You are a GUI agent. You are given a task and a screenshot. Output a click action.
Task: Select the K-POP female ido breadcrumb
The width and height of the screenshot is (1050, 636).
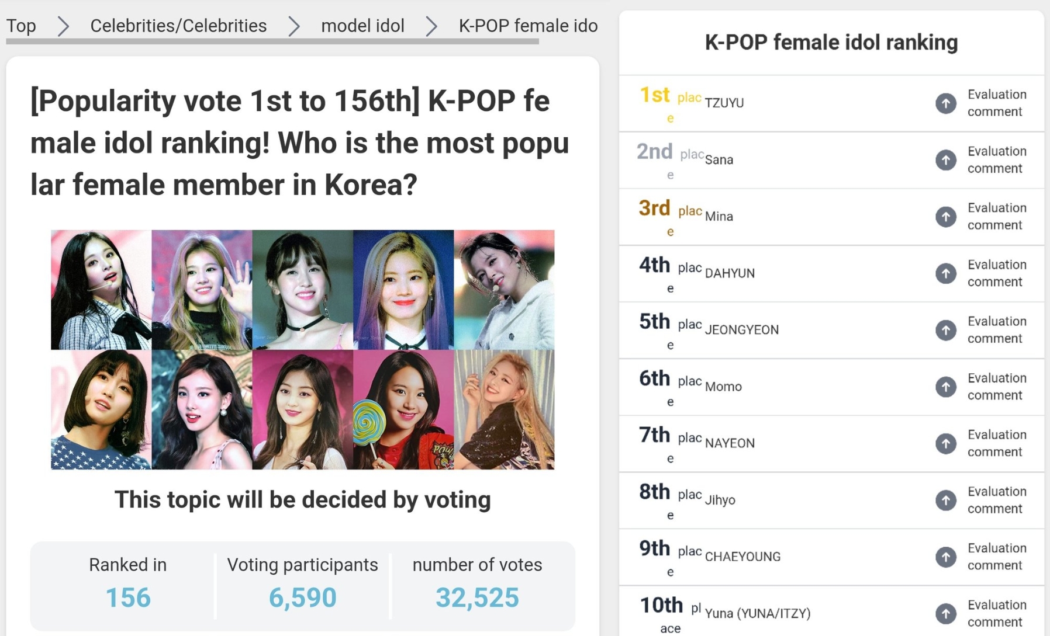pyautogui.click(x=528, y=26)
